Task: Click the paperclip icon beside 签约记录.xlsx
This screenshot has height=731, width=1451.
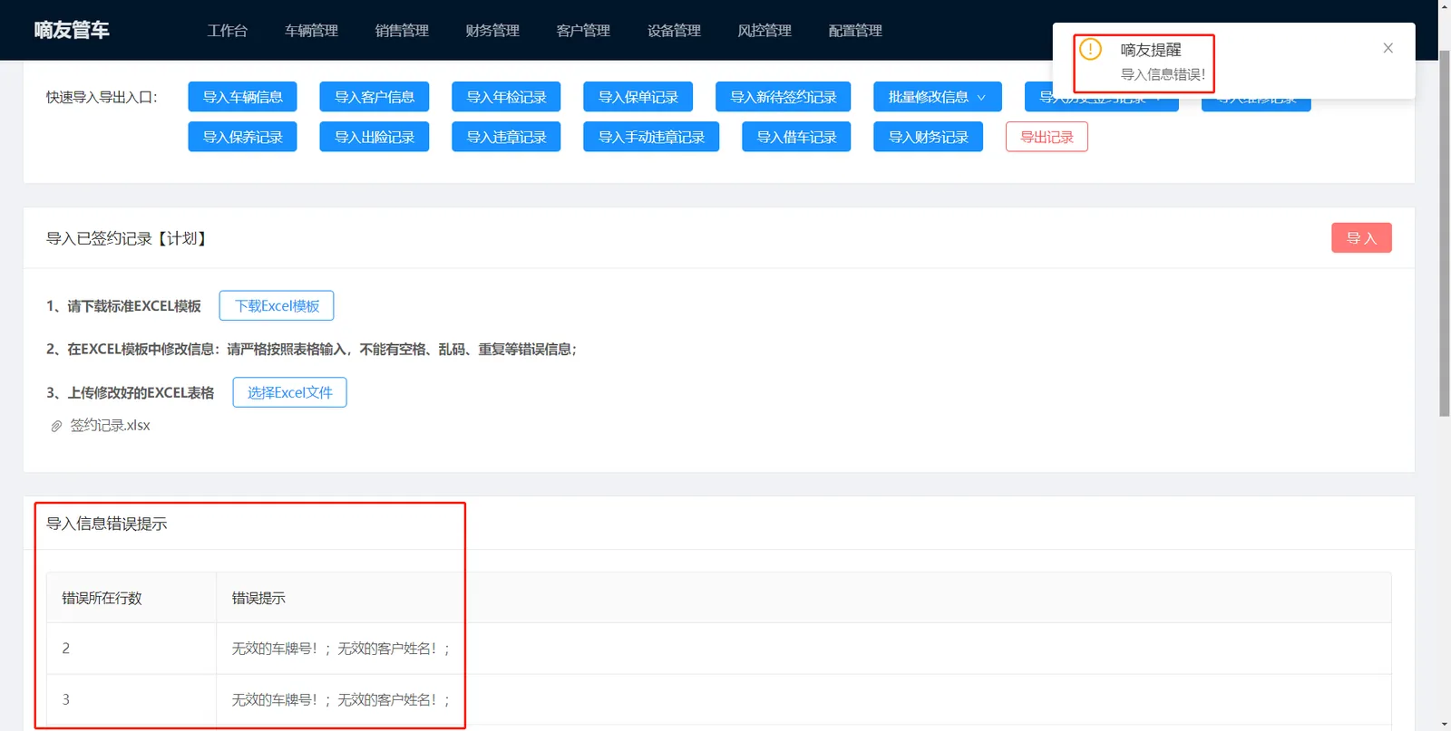Action: (x=56, y=426)
